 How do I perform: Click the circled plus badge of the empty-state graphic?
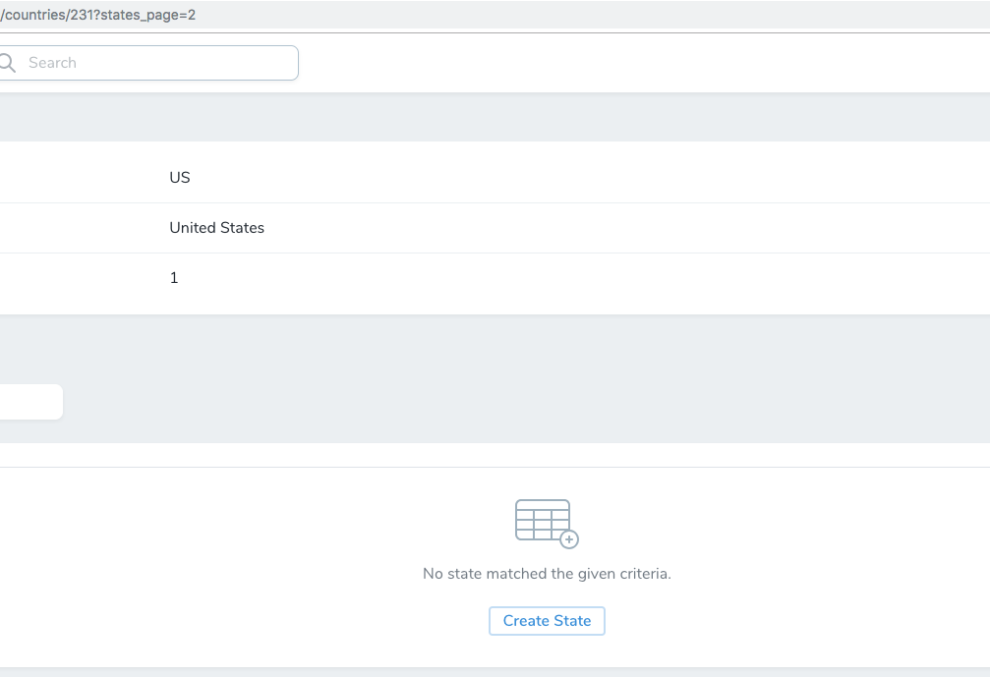coord(570,539)
